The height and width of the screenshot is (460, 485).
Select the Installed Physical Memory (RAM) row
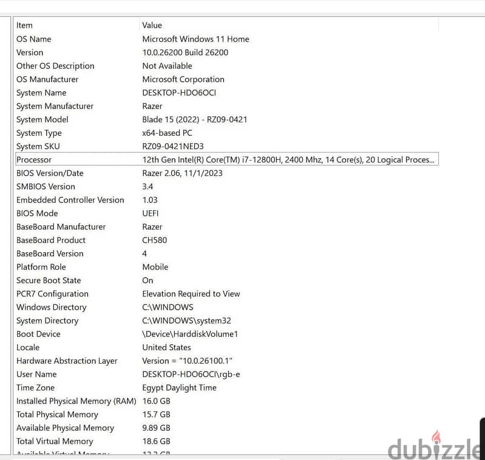coord(227,401)
